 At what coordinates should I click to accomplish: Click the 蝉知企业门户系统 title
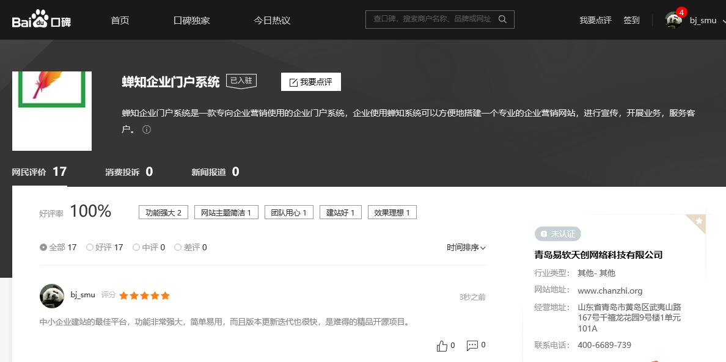coord(170,82)
